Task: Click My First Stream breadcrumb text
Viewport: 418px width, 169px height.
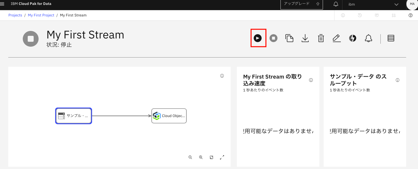Action: (x=73, y=15)
